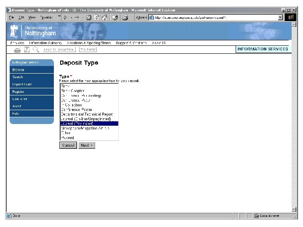Click the Information Services banner link
The height and width of the screenshot is (227, 303).
pyautogui.click(x=263, y=49)
